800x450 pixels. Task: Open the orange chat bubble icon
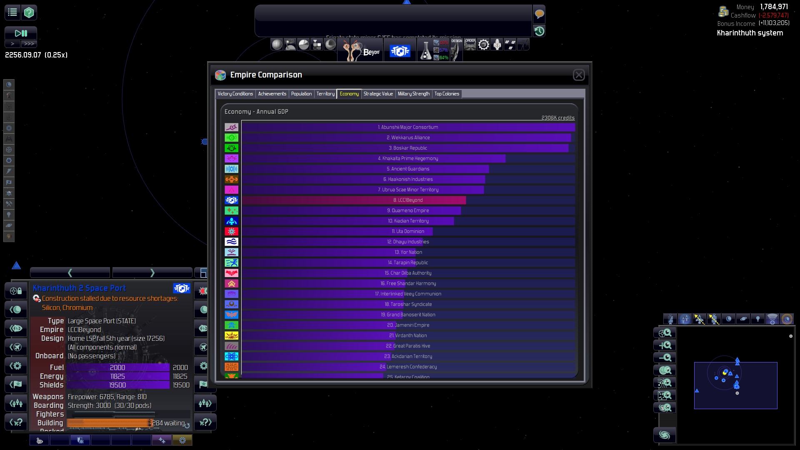(x=539, y=14)
